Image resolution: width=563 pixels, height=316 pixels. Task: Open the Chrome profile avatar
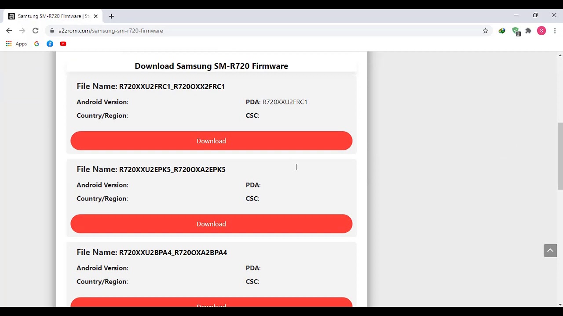(x=541, y=31)
